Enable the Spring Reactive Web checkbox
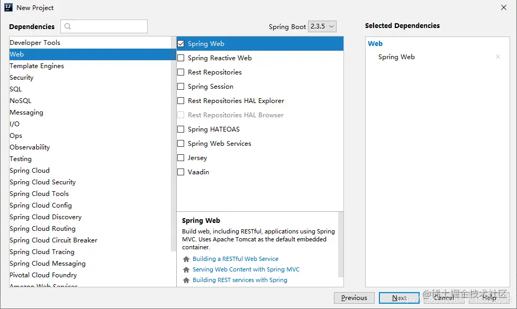517x309 pixels. (181, 58)
